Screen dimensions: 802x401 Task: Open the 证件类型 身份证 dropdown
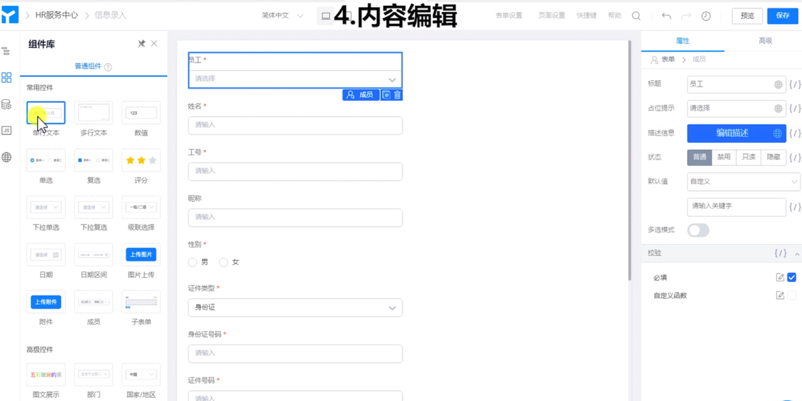click(x=295, y=308)
